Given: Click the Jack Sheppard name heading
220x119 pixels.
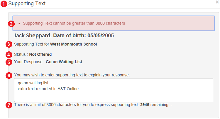Looking at the screenshot, I should tap(64, 36).
